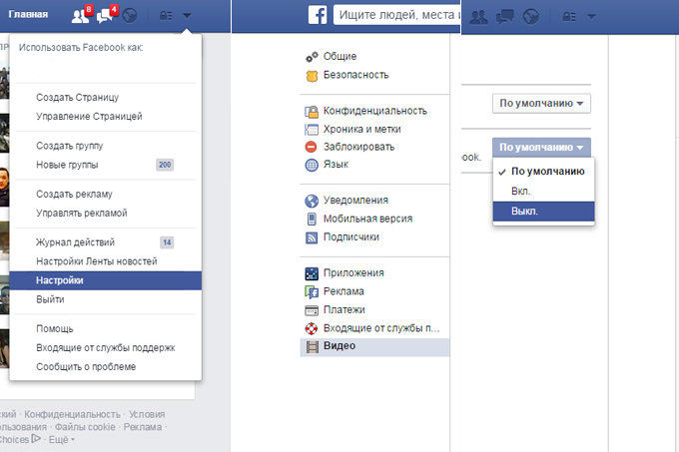Select Создать Страницу menu entry
Viewport: 679px width, 452px height.
(77, 98)
